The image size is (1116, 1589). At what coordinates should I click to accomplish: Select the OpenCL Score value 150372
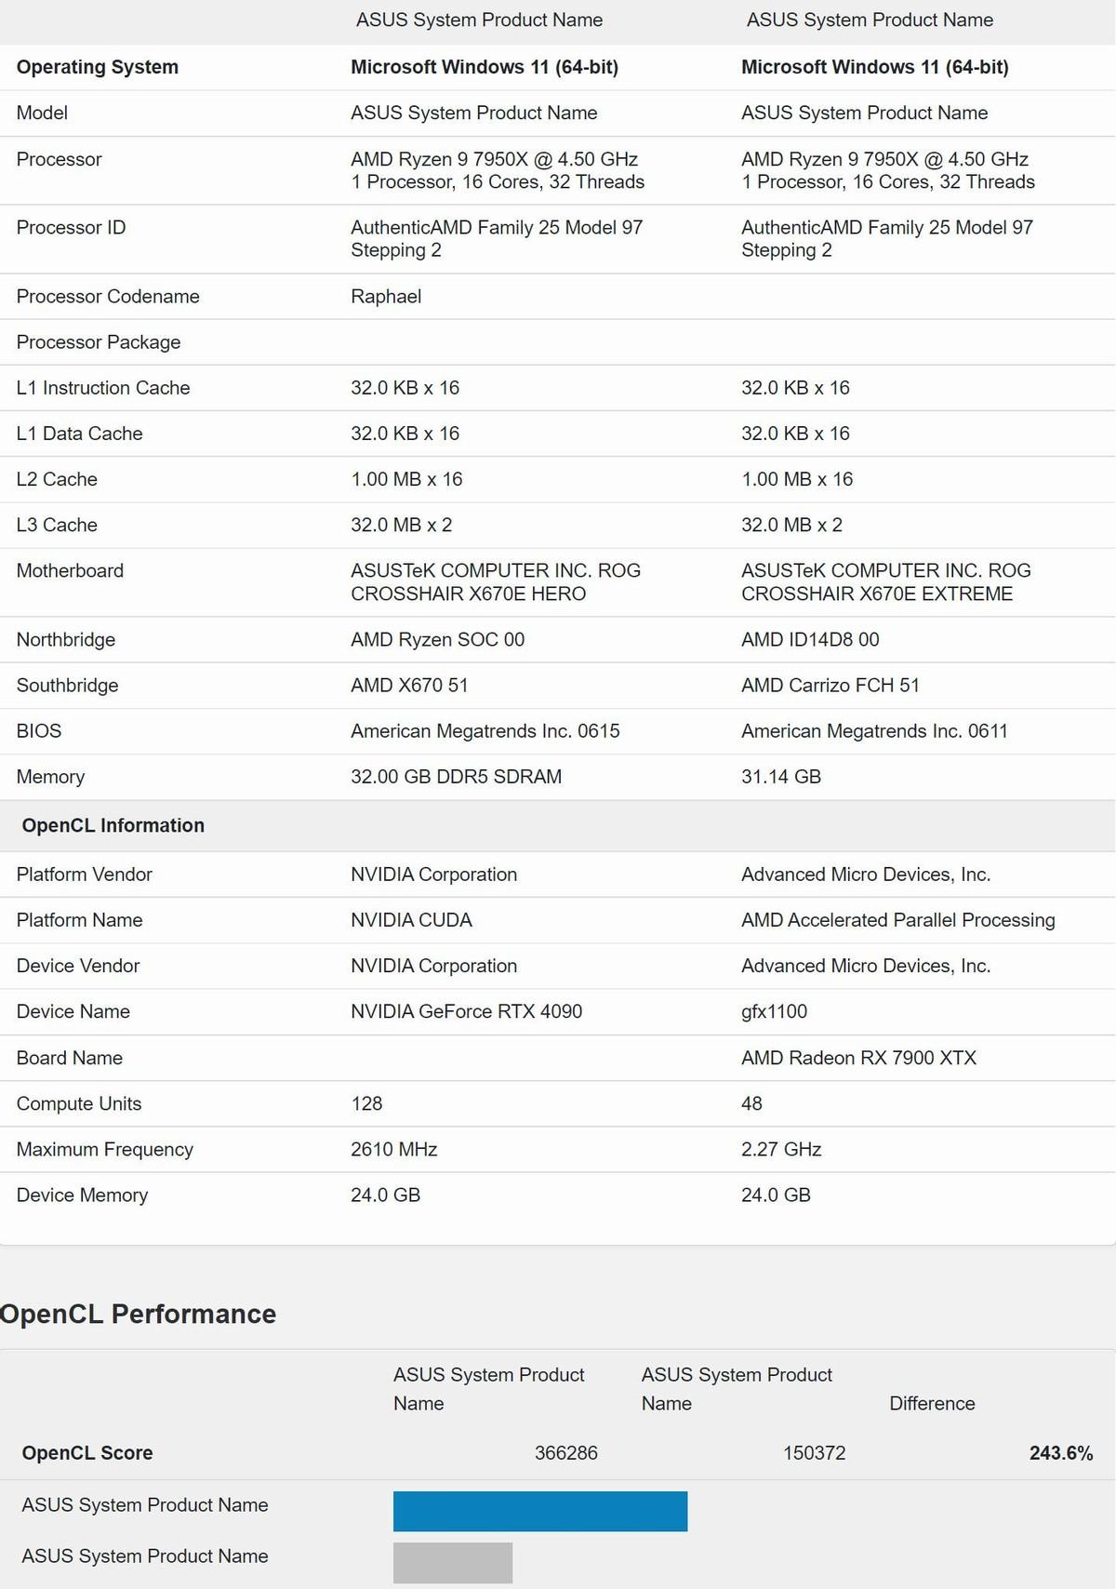click(814, 1453)
